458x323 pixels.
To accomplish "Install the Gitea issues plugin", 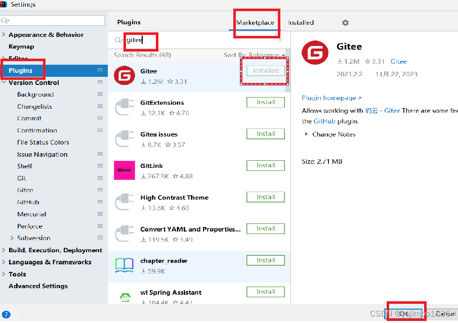I will [266, 134].
